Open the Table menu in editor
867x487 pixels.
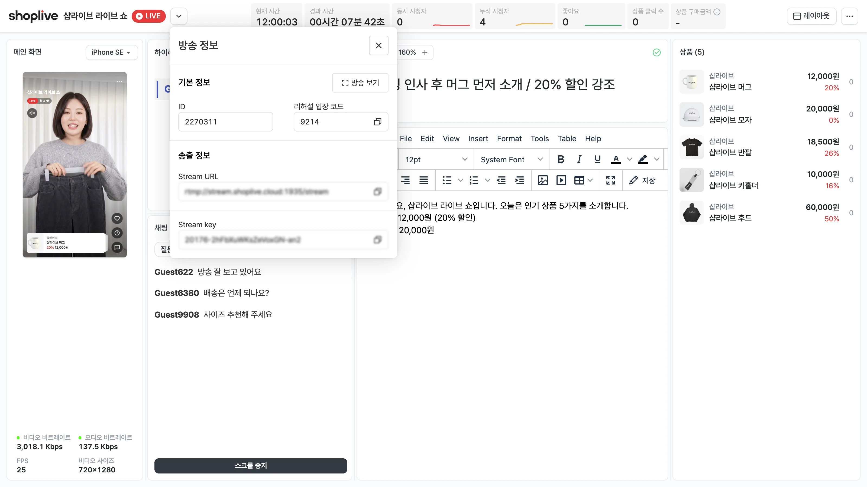[x=567, y=139]
